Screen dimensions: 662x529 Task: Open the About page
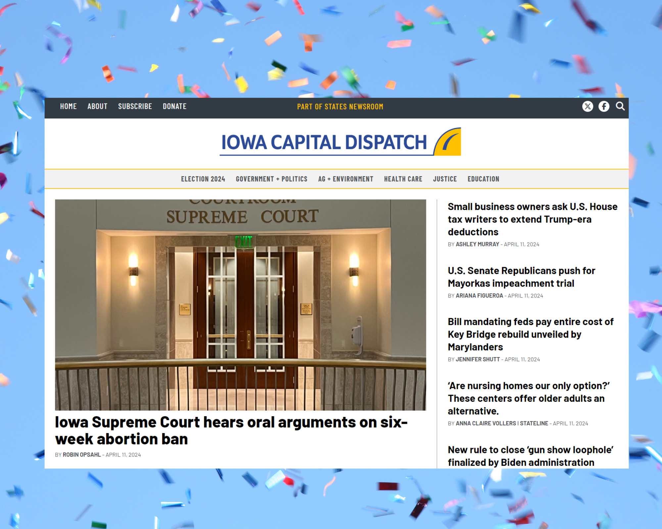(97, 106)
